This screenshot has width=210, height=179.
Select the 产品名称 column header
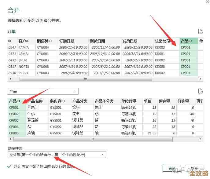click(x=37, y=101)
